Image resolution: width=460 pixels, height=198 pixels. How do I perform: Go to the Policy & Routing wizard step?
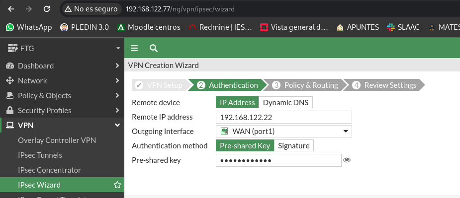305,85
